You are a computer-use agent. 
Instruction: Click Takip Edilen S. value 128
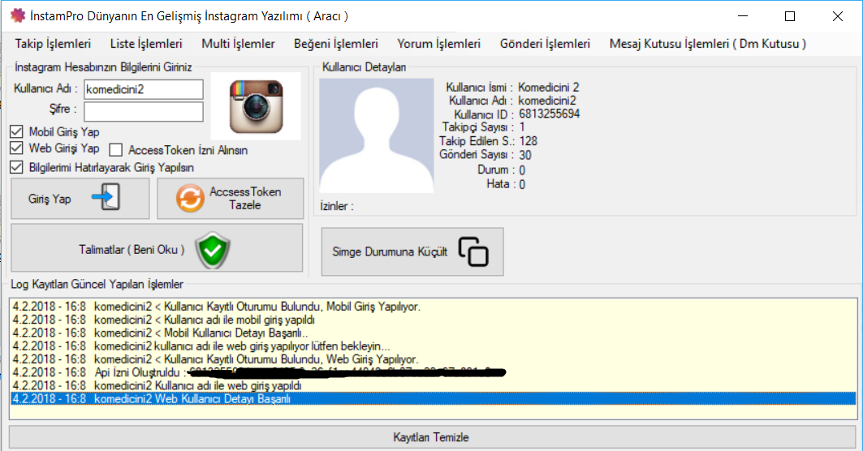point(529,141)
